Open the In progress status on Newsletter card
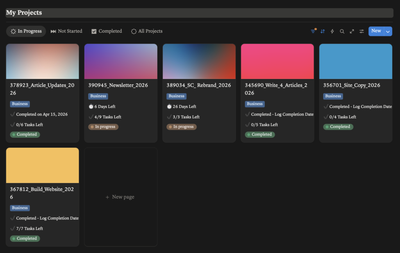Image resolution: width=400 pixels, height=253 pixels. tap(103, 127)
